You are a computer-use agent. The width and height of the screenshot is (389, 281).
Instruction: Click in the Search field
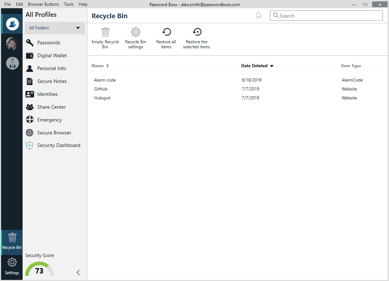[326, 16]
